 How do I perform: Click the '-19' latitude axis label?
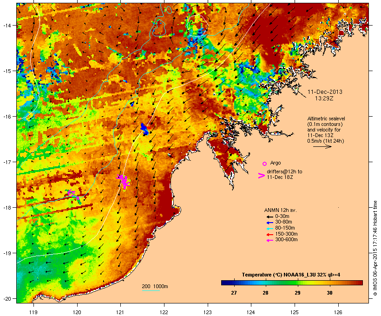point(7,253)
